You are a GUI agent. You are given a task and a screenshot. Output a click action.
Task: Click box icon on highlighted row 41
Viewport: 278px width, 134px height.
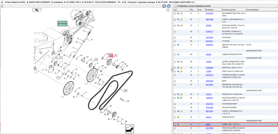[181, 125]
